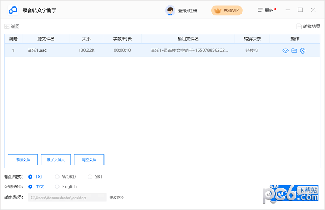This screenshot has height=210, width=325.
Task: Open output folder icon for 音乐1.aac
Action: [294, 50]
